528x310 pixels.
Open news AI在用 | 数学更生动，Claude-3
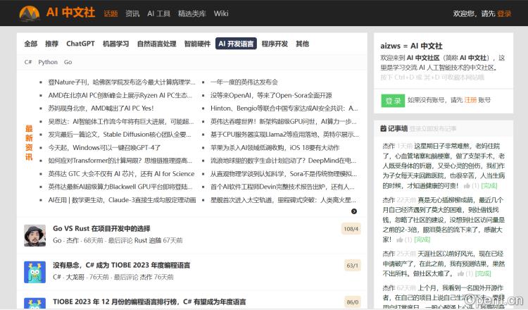[x=122, y=200]
